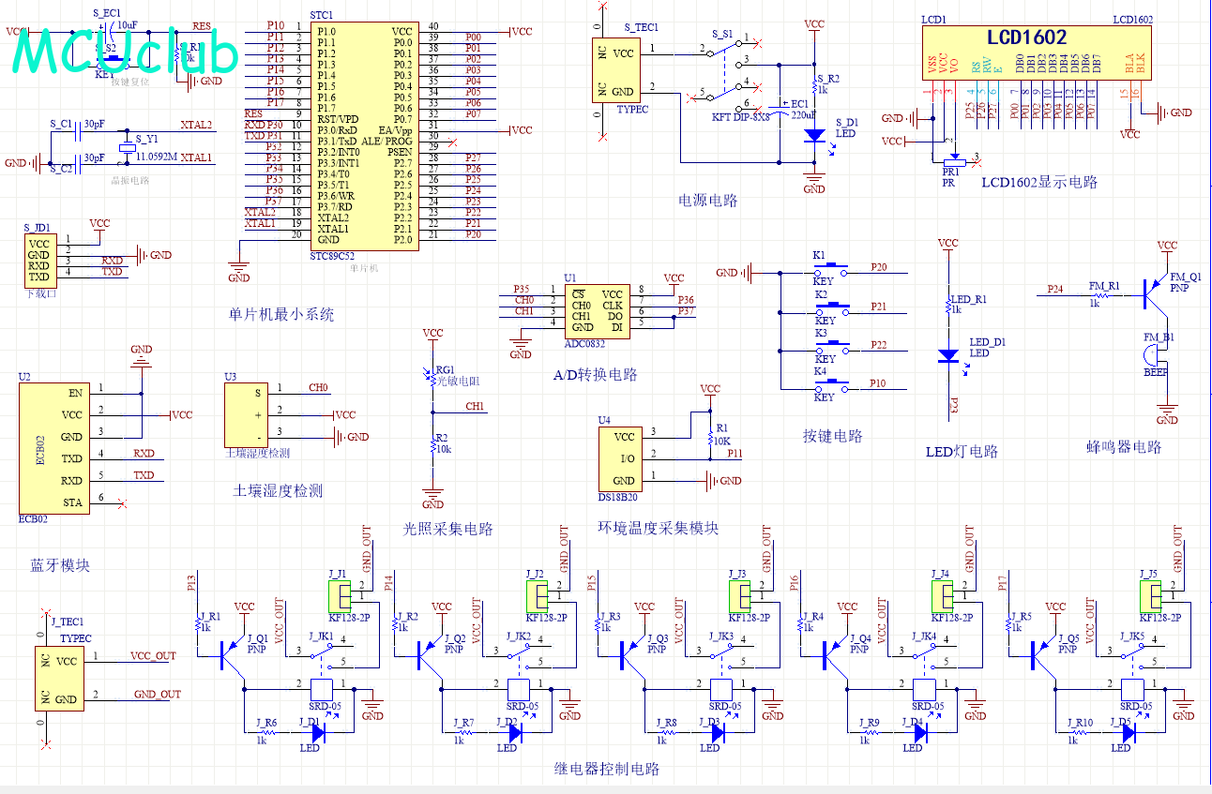Click the J_Q1 PNP transistor symbol
Image resolution: width=1212 pixels, height=794 pixels.
[230, 655]
